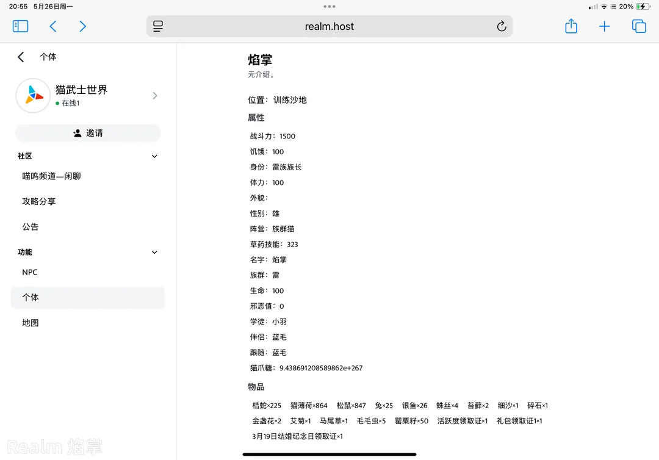The image size is (659, 460).
Task: Toggle the Safari sidebar icon
Action: pos(20,26)
